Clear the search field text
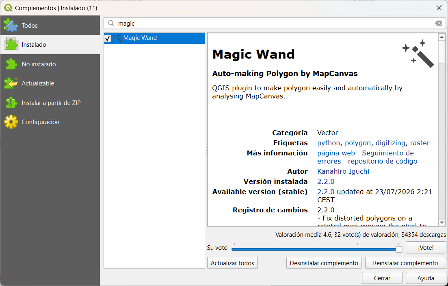 (x=439, y=23)
